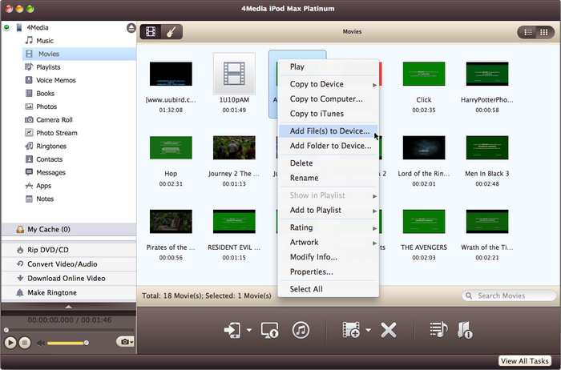Choose Add File(s) to Device from context menu
Viewport: 561px width, 370px height.
coord(329,131)
